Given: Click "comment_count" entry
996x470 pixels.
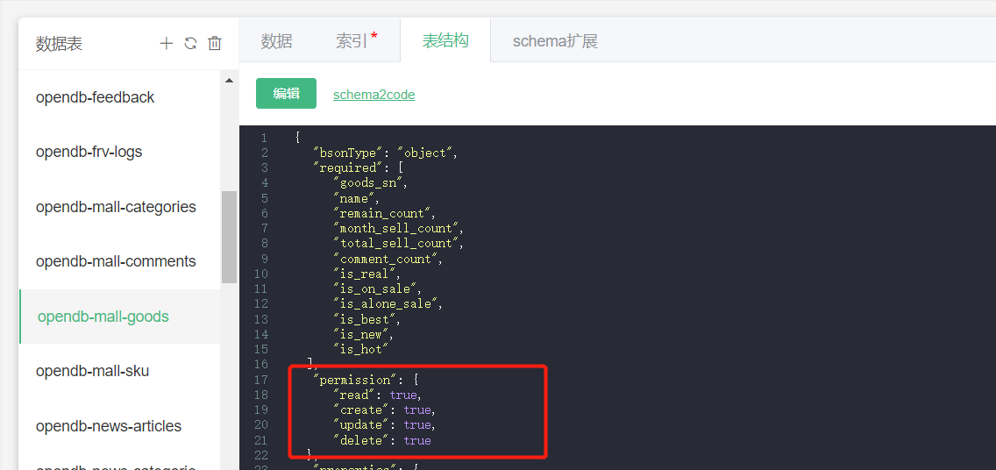Looking at the screenshot, I should pyautogui.click(x=387, y=259).
